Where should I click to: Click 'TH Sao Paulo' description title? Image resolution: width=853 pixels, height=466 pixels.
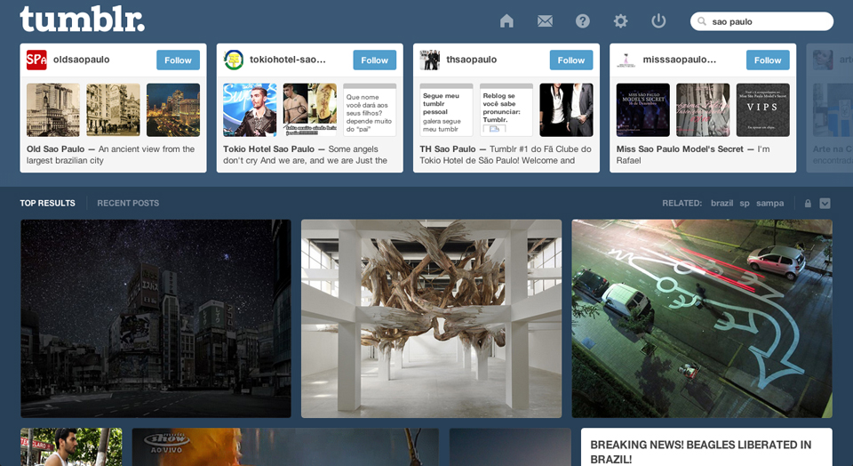click(x=448, y=149)
